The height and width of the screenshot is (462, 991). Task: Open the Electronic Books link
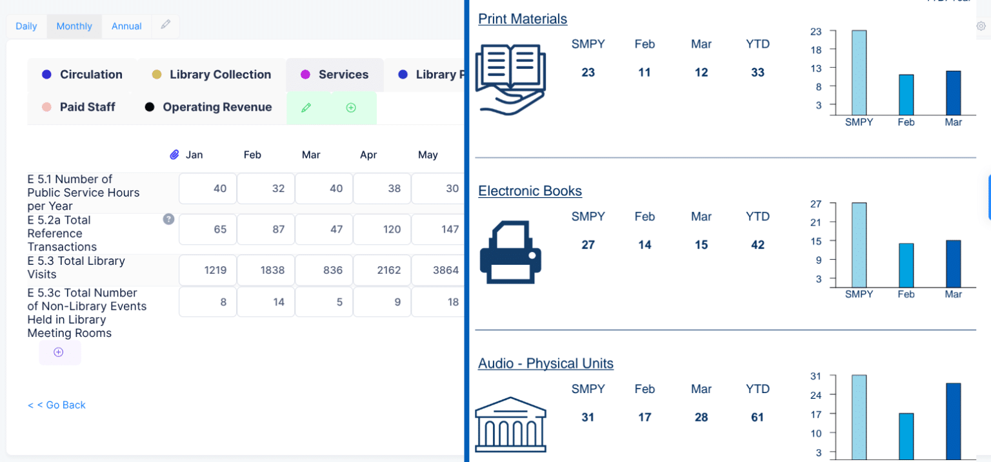[530, 191]
